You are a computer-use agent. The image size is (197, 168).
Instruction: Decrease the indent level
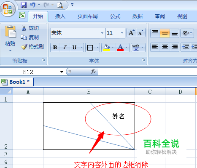pyautogui.click(x=186, y=47)
